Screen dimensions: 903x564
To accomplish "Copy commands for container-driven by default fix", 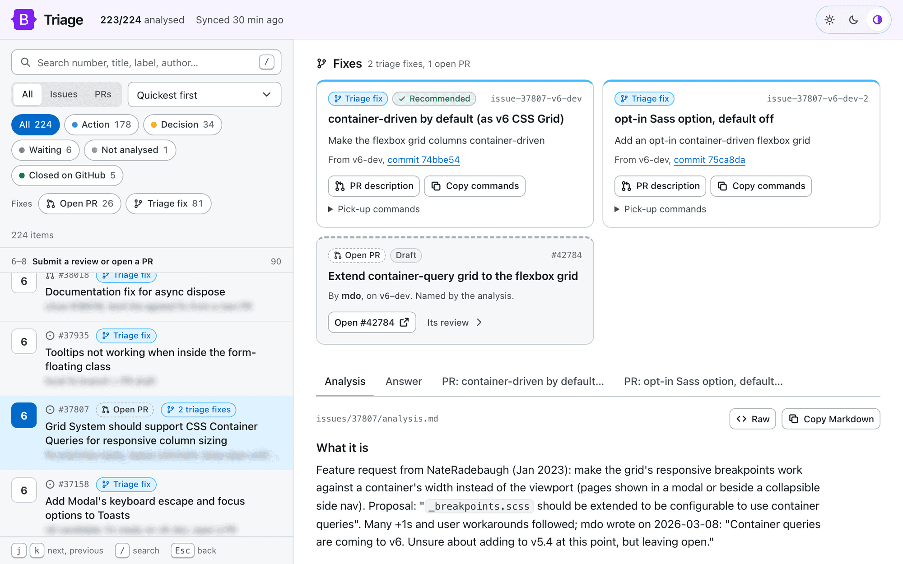I will pyautogui.click(x=475, y=186).
